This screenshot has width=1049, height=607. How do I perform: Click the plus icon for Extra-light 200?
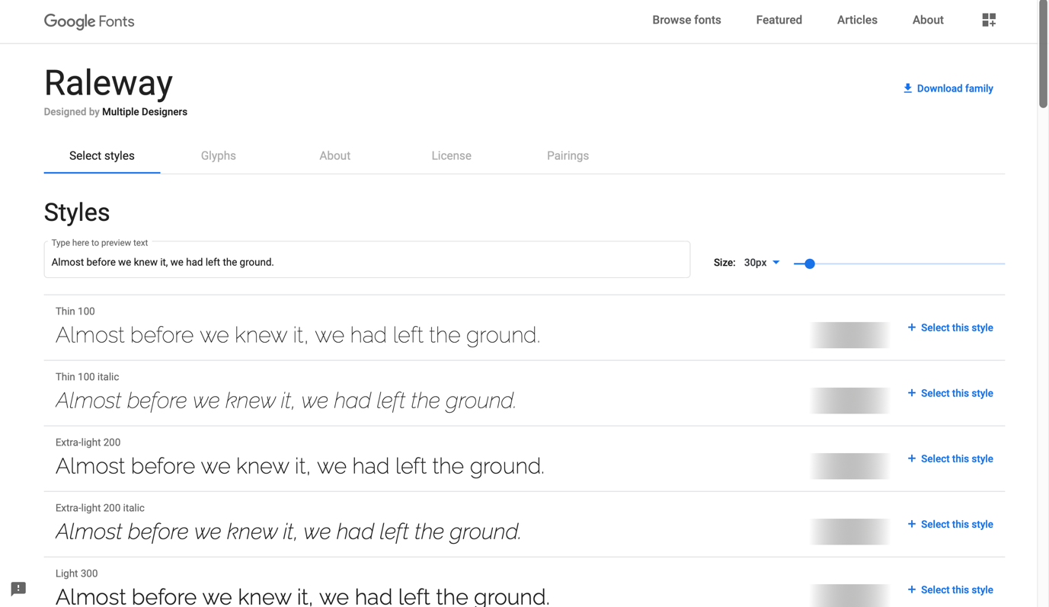pos(912,458)
